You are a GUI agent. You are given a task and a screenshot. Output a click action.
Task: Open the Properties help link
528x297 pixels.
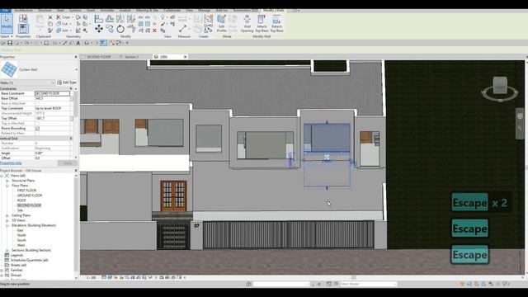point(11,163)
